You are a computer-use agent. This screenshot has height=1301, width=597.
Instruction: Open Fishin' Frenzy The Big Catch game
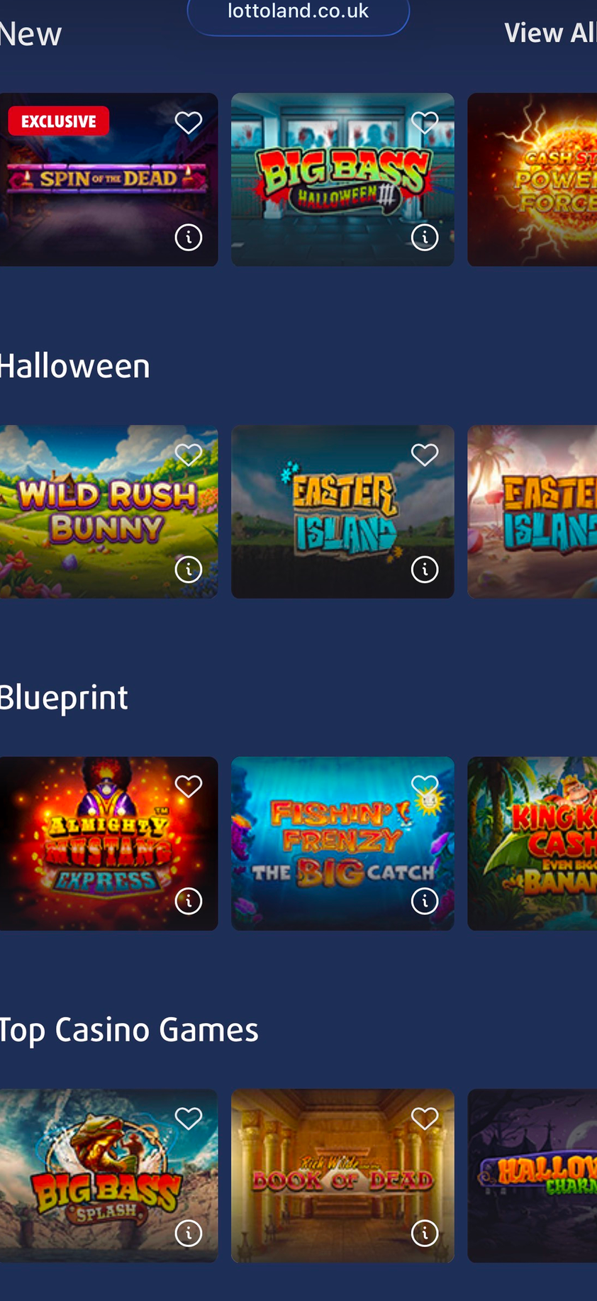[x=342, y=843]
